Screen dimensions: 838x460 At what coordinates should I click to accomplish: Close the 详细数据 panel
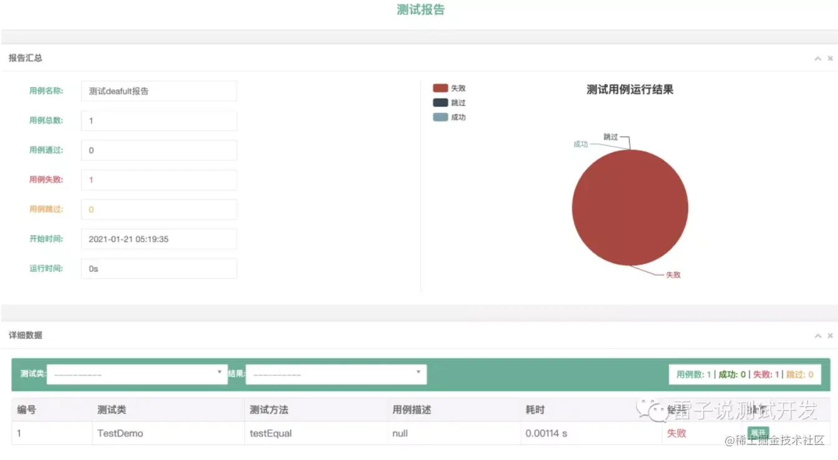(x=830, y=335)
